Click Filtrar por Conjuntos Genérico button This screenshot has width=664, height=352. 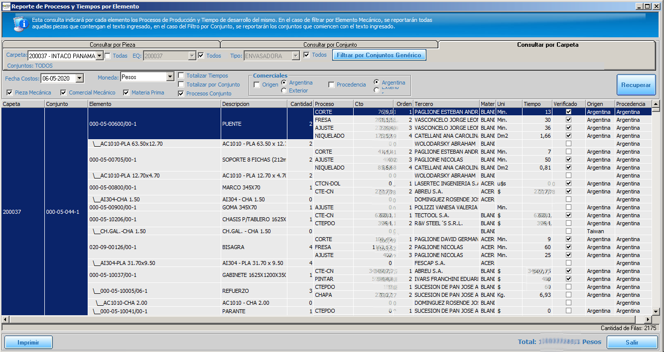pyautogui.click(x=379, y=55)
